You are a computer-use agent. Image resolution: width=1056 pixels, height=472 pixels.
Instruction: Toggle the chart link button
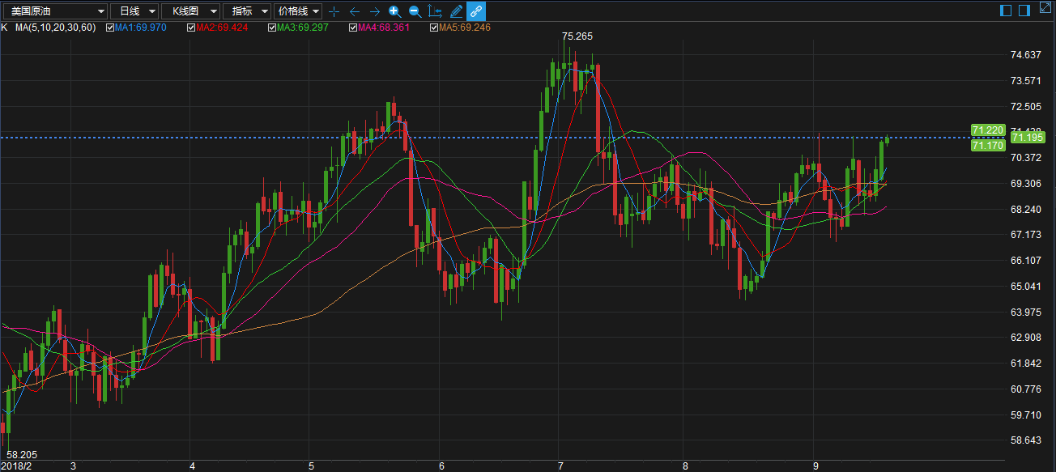coord(476,11)
